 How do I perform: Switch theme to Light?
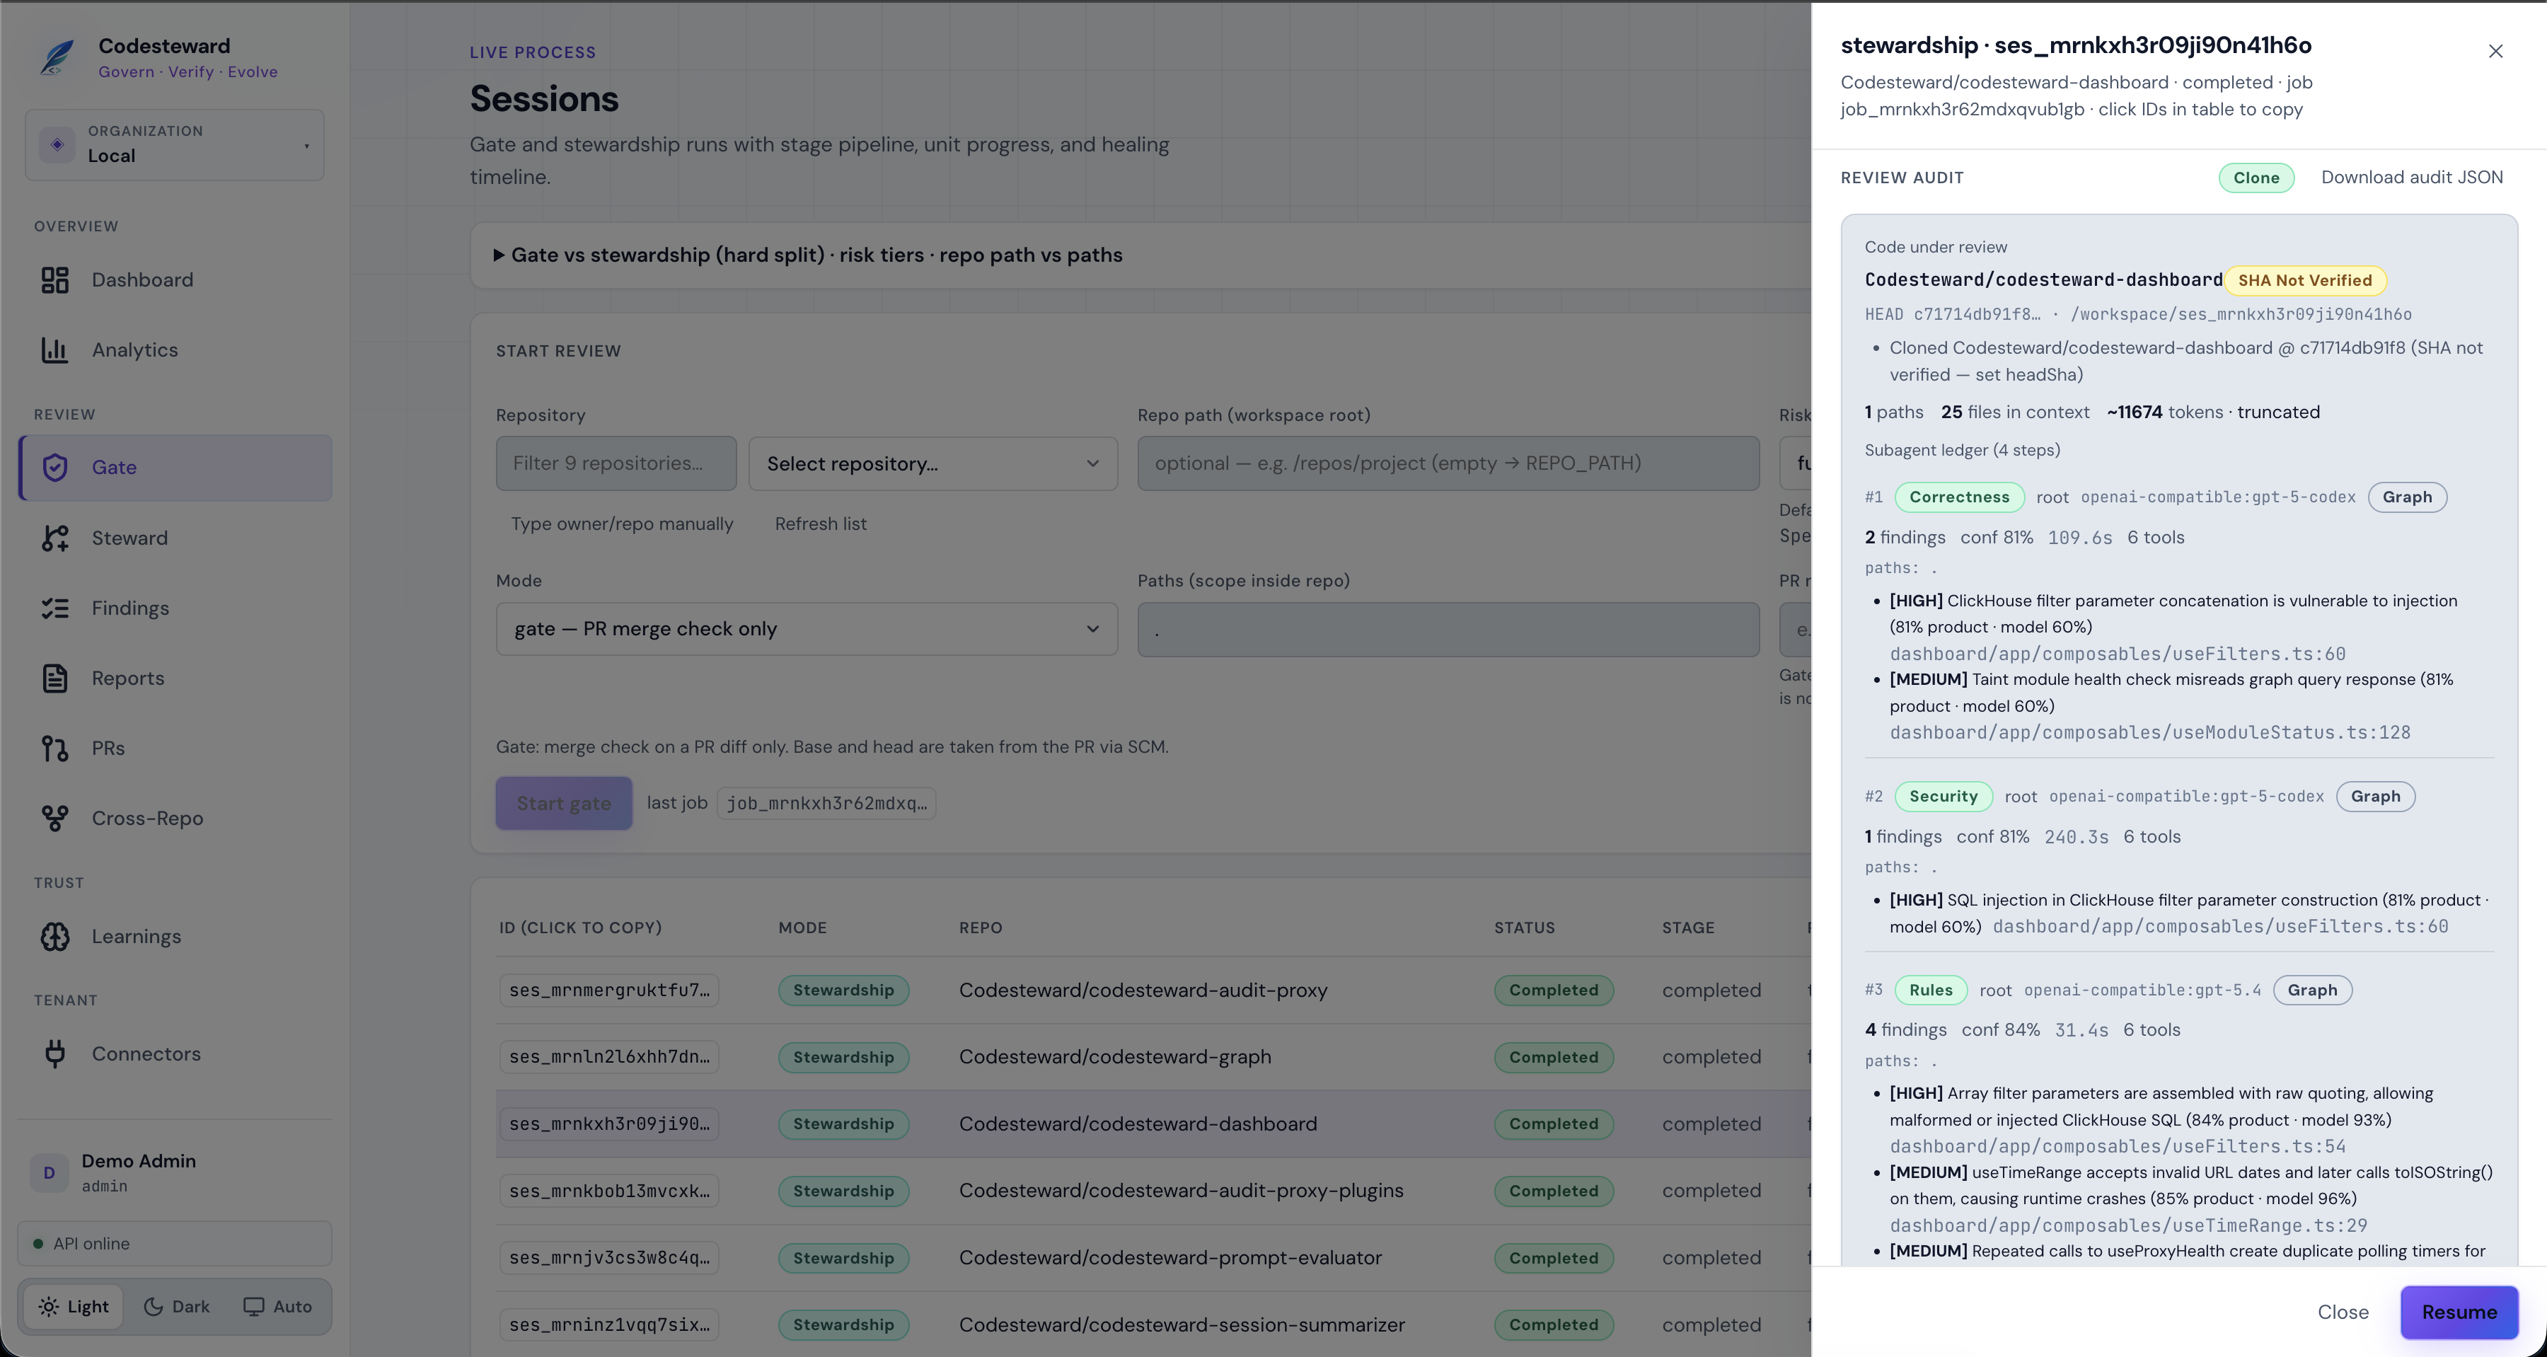[x=74, y=1307]
